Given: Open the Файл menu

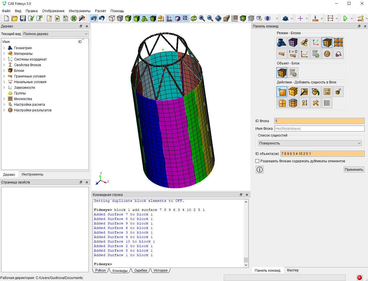Looking at the screenshot, I should (x=6, y=11).
